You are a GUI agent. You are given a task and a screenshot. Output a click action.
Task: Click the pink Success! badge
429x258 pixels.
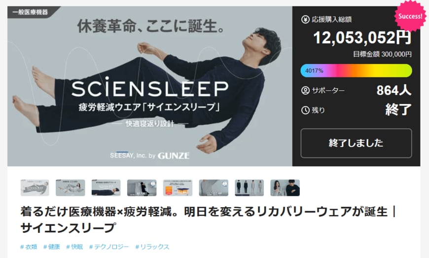point(410,16)
